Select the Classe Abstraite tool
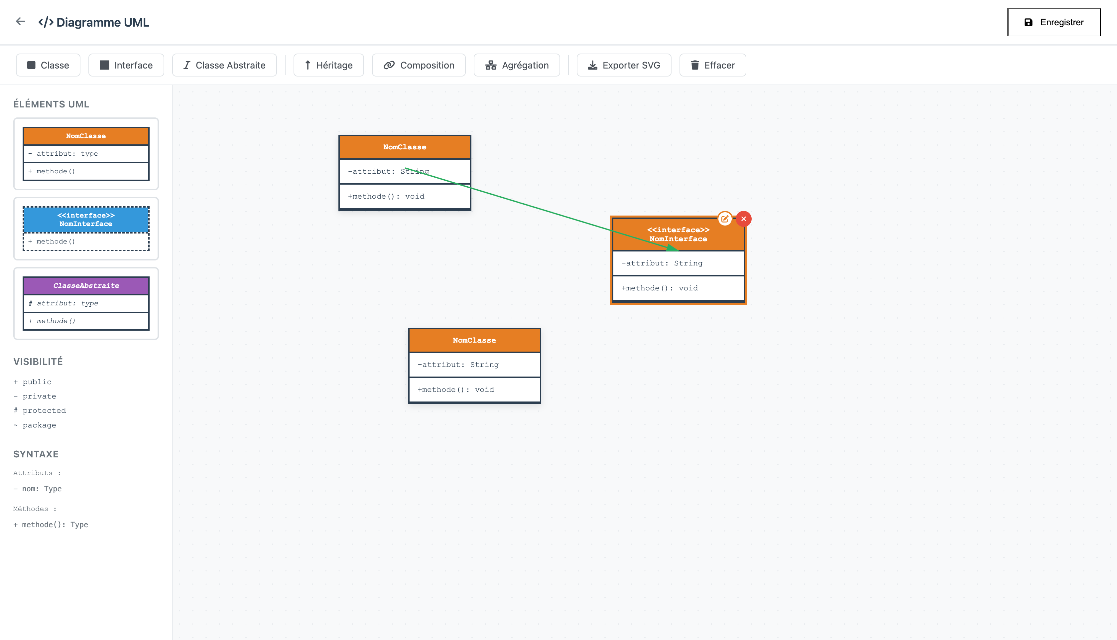 tap(224, 65)
